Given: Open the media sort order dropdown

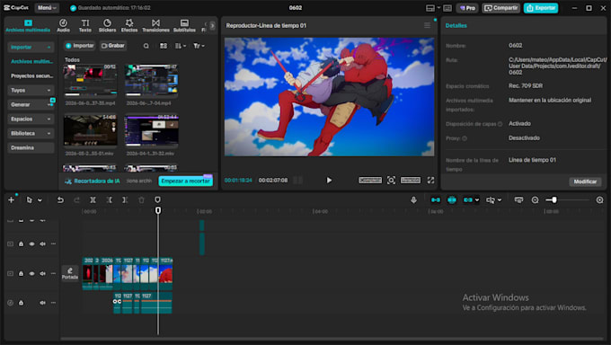Looking at the screenshot, I should (180, 46).
